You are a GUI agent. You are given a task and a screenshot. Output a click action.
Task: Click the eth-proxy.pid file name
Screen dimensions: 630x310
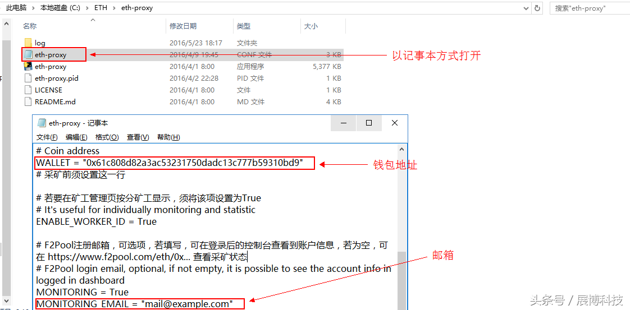click(x=57, y=78)
